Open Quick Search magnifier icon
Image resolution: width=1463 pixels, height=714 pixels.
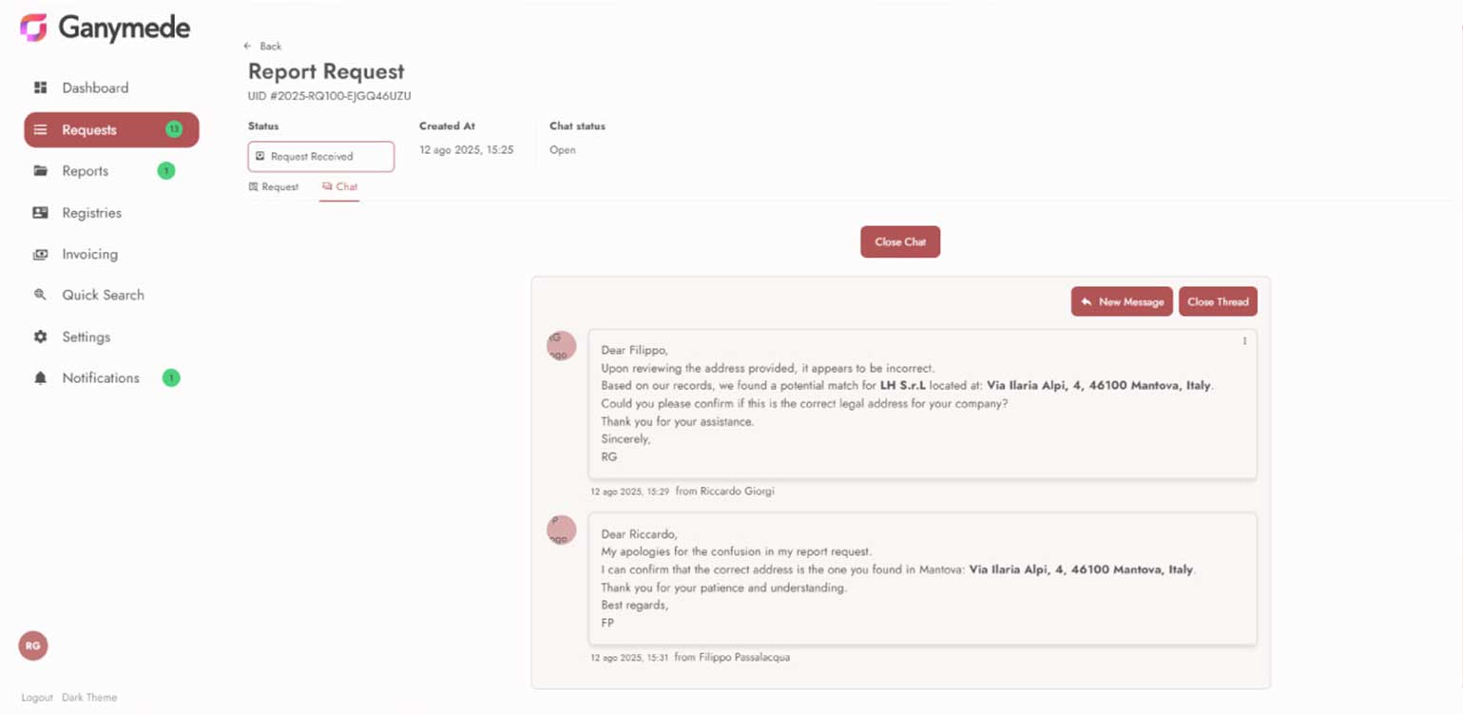click(x=40, y=295)
